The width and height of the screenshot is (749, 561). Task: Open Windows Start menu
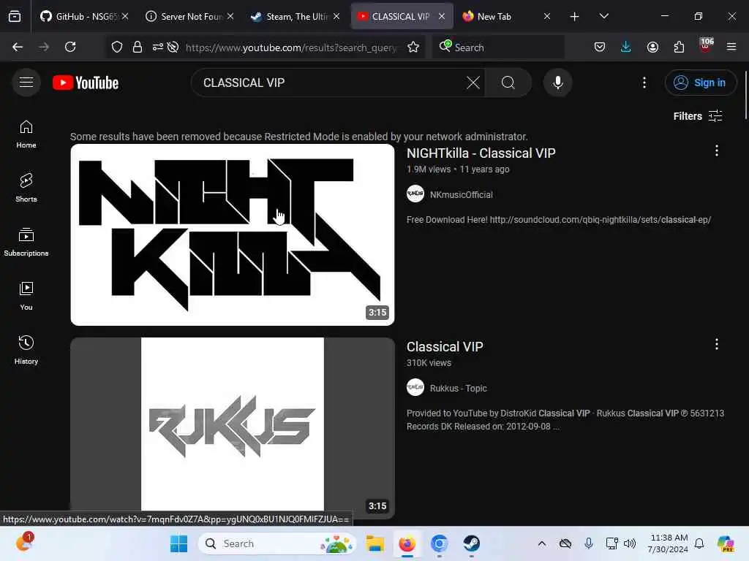click(178, 543)
